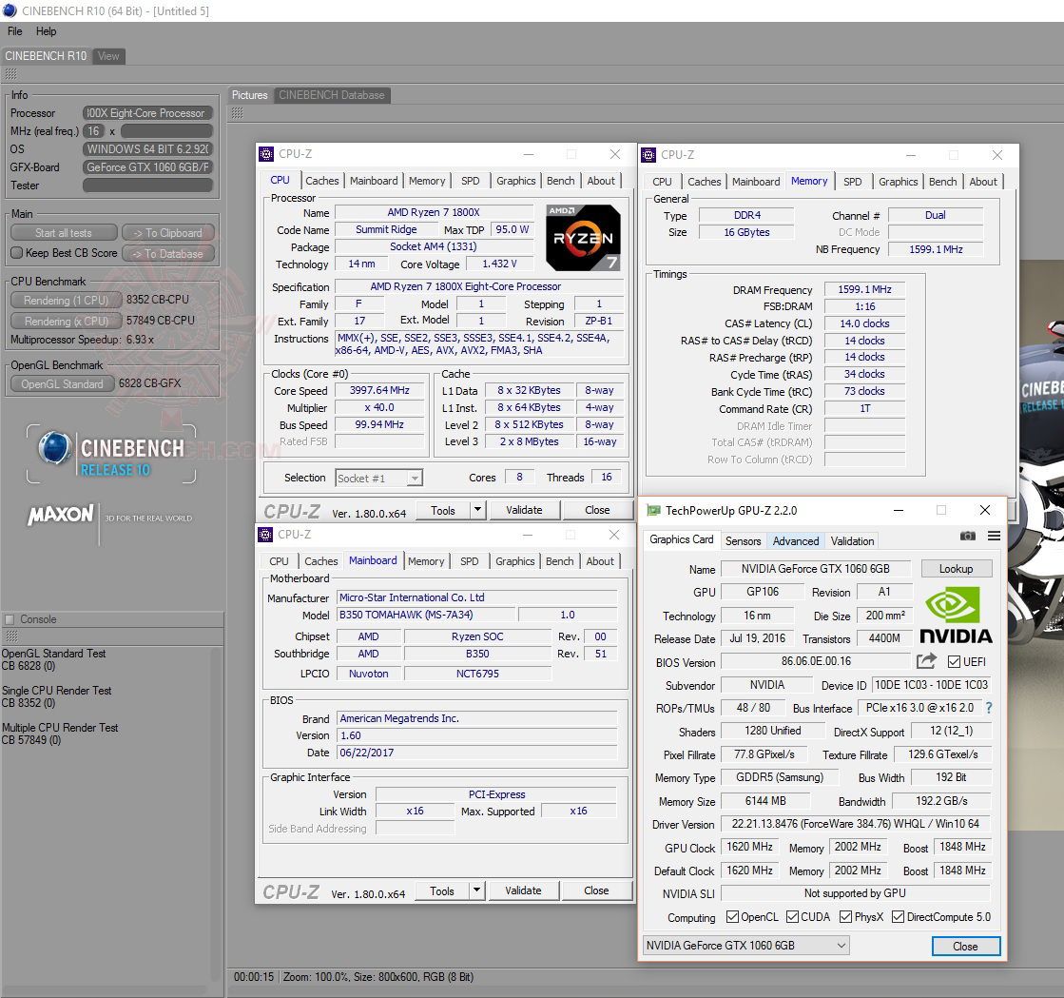Click the CPU-Z icon in the Memory window title
The height and width of the screenshot is (998, 1064).
648,155
